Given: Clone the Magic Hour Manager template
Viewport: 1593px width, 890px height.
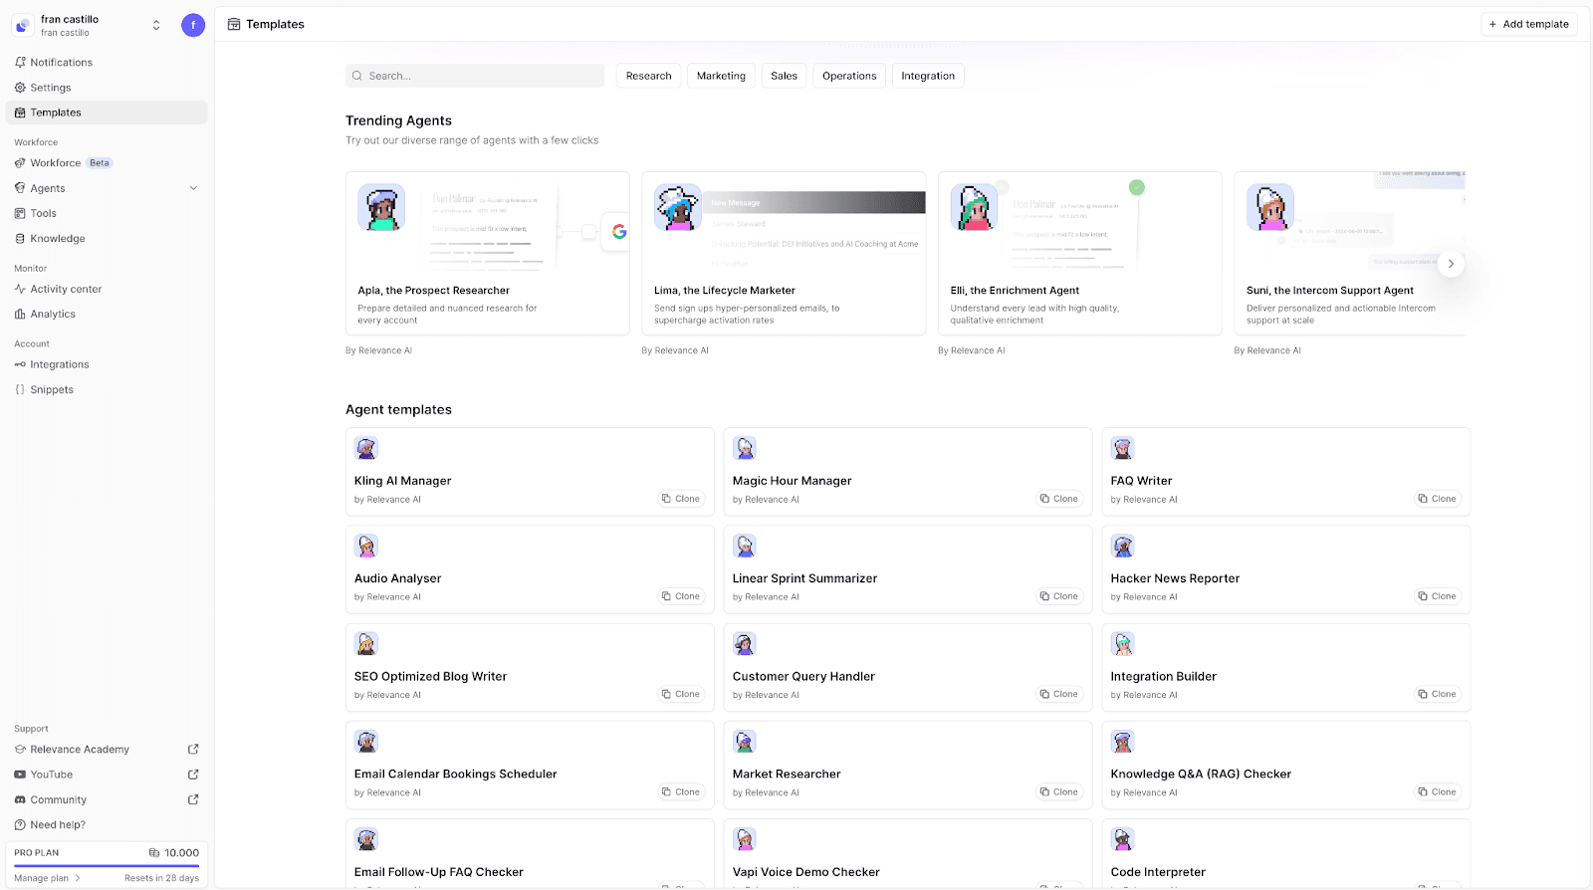Looking at the screenshot, I should (1059, 499).
